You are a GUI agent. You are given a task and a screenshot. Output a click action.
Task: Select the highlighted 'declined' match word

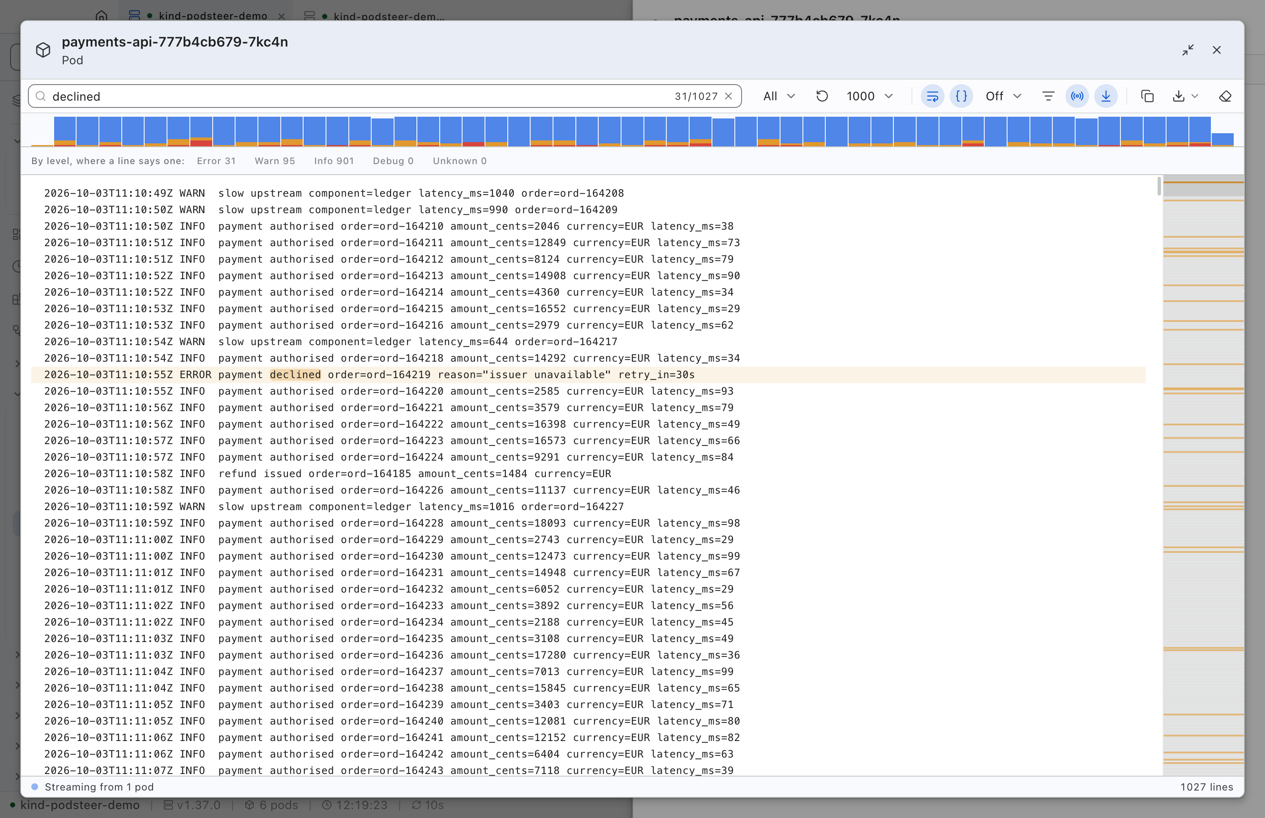(295, 374)
